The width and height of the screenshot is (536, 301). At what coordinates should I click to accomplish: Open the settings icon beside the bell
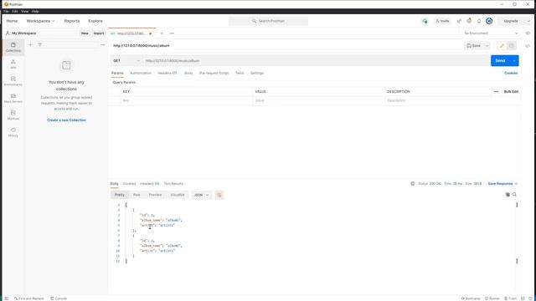469,21
